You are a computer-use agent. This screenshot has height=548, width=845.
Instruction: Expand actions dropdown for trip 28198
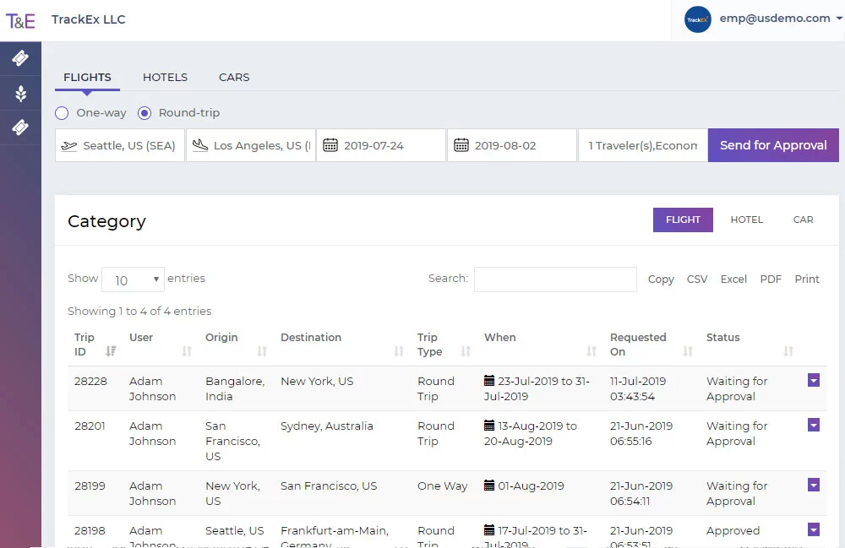(814, 529)
